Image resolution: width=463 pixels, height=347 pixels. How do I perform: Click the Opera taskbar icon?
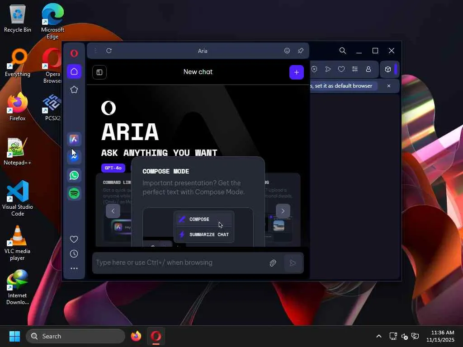point(156,336)
